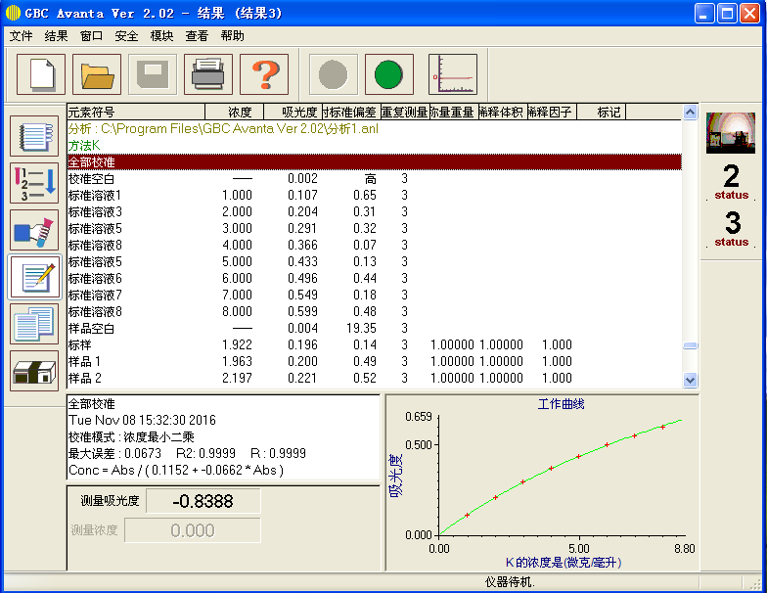Select the 标样 row
Image resolution: width=767 pixels, height=593 pixels.
(374, 344)
